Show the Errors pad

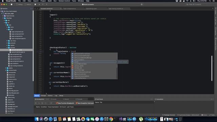click(204, 115)
